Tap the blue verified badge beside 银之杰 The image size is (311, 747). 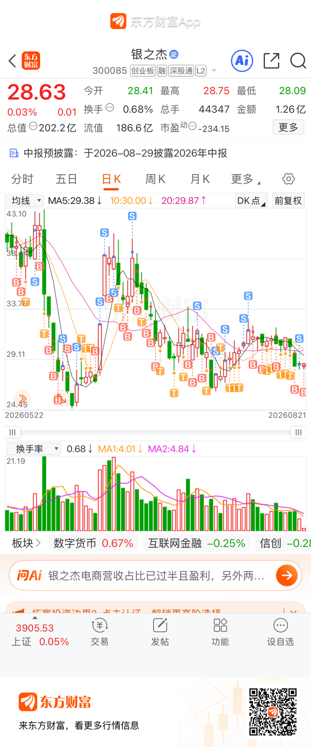tap(174, 54)
